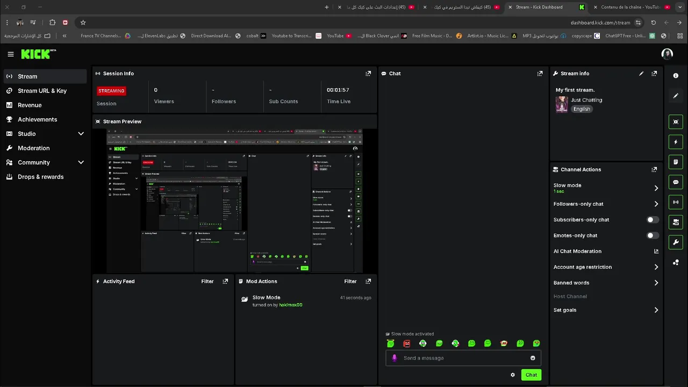
Task: Open Banned words chevron
Action: 656,283
